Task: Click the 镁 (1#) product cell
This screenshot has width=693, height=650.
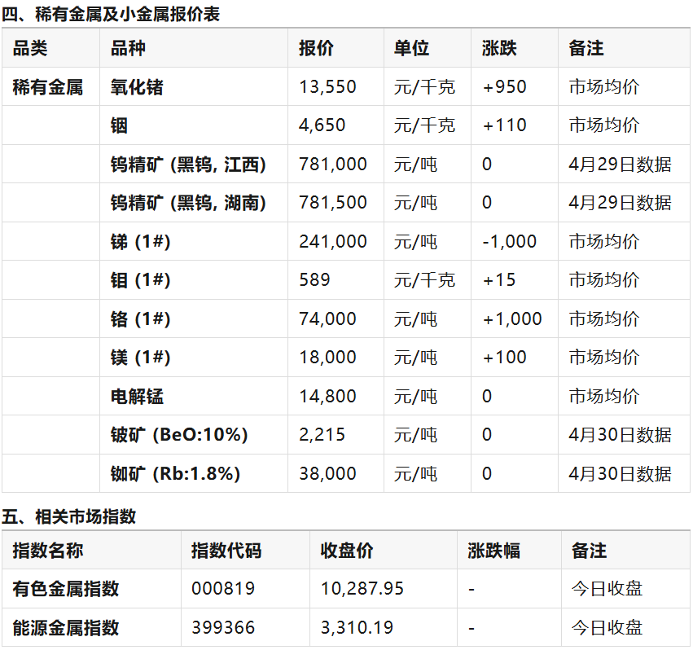Action: 140,358
